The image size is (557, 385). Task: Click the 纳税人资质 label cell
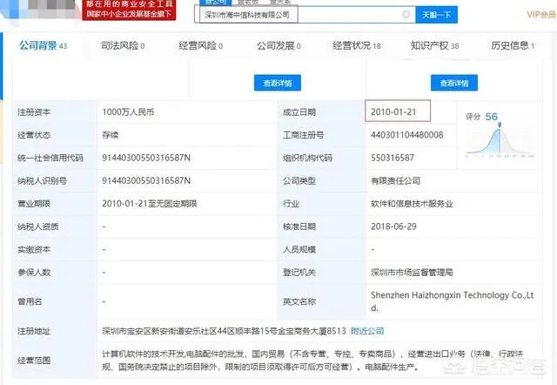click(55, 226)
